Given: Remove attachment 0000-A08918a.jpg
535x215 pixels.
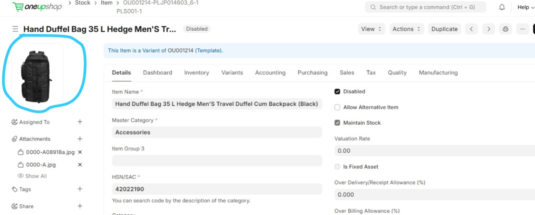Looking at the screenshot, I should pyautogui.click(x=80, y=152).
